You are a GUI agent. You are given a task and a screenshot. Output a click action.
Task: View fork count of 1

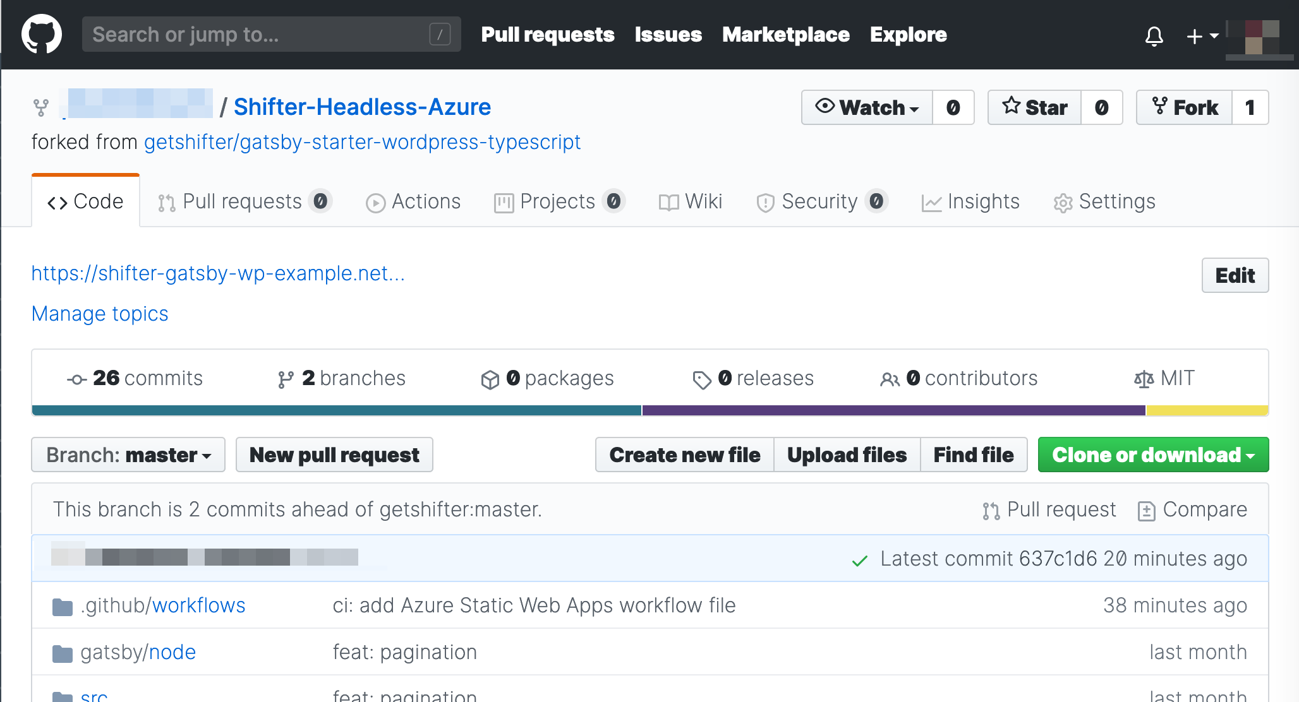(1250, 107)
